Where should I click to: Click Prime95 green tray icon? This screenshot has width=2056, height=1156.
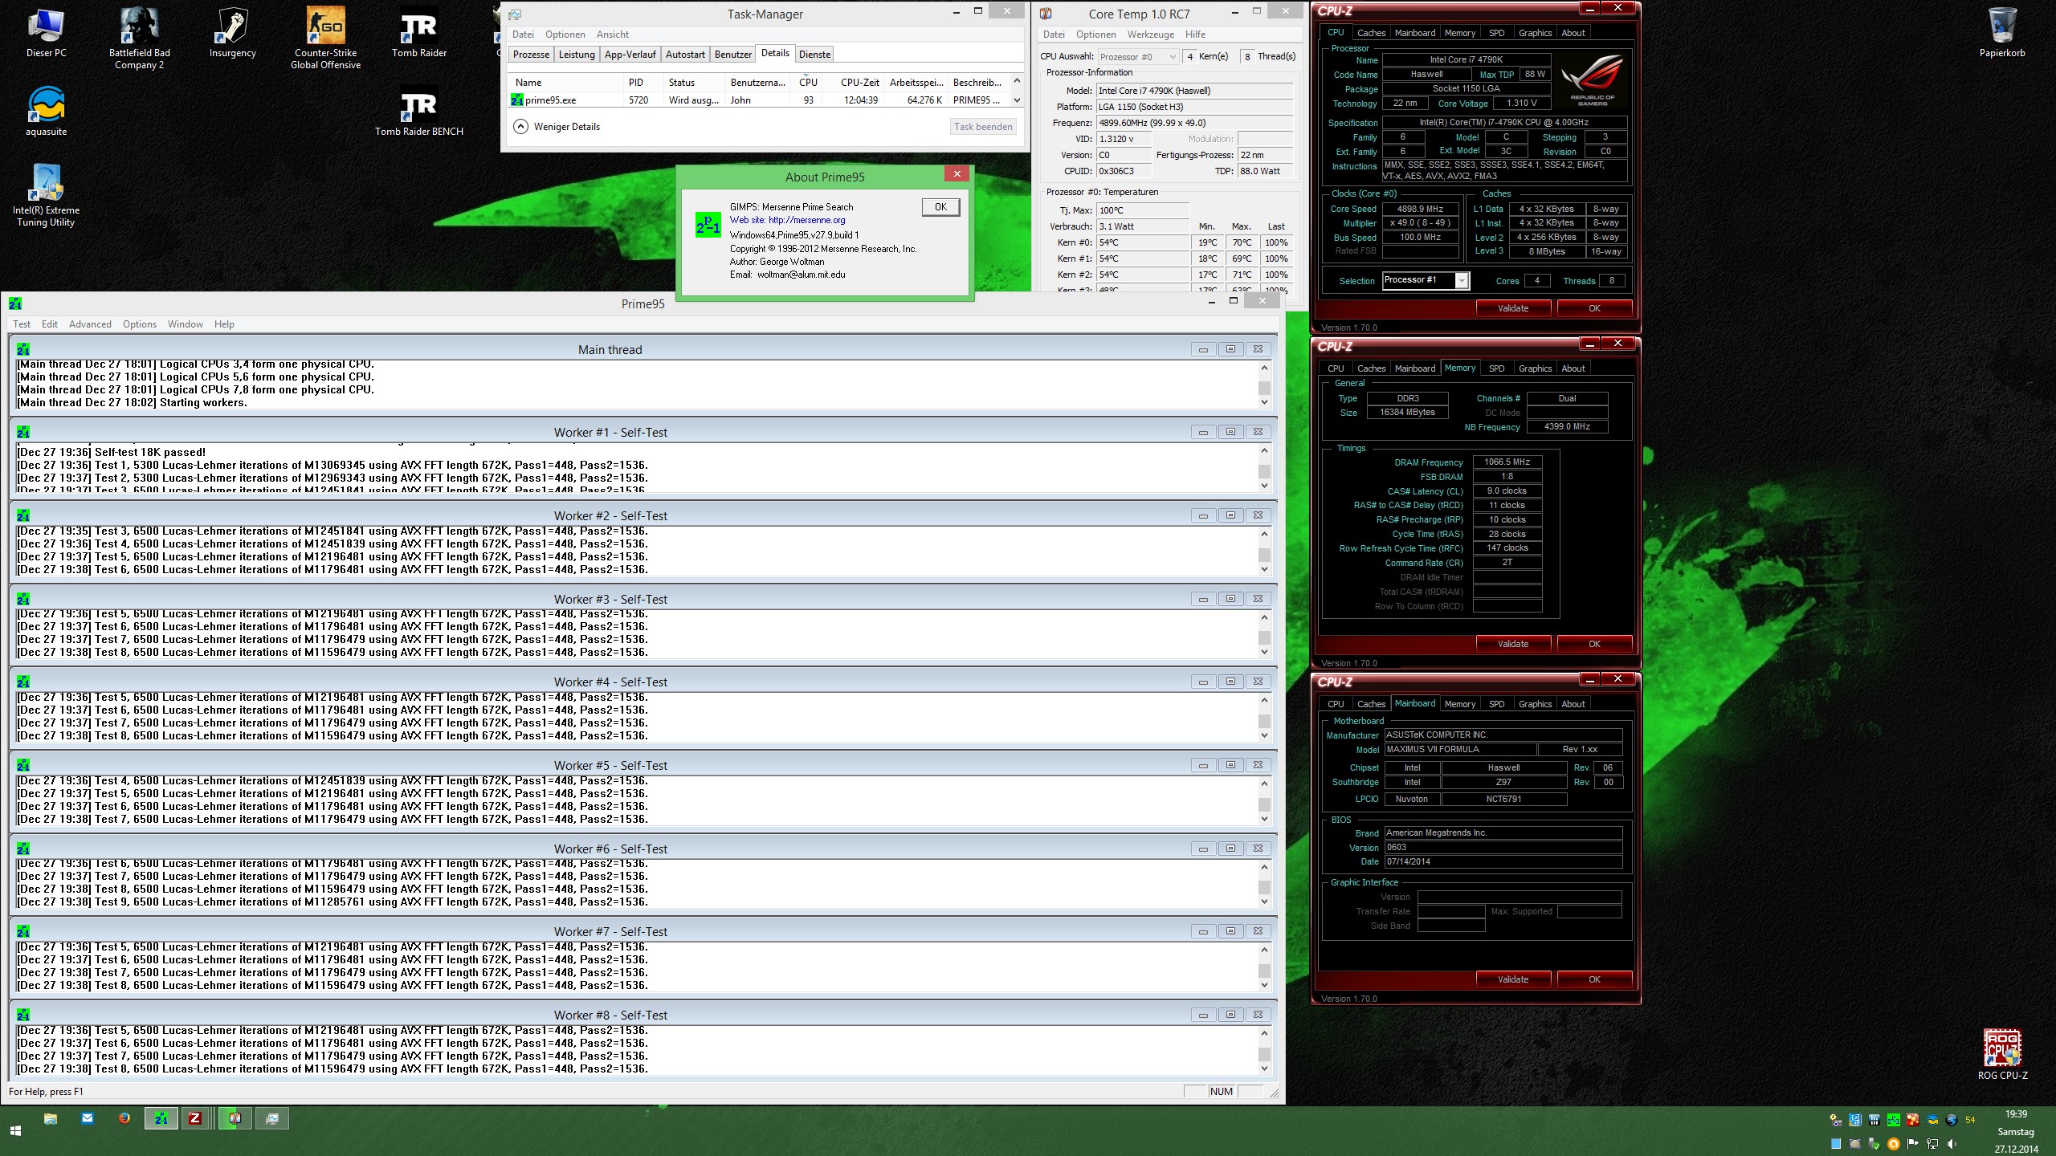1893,1120
